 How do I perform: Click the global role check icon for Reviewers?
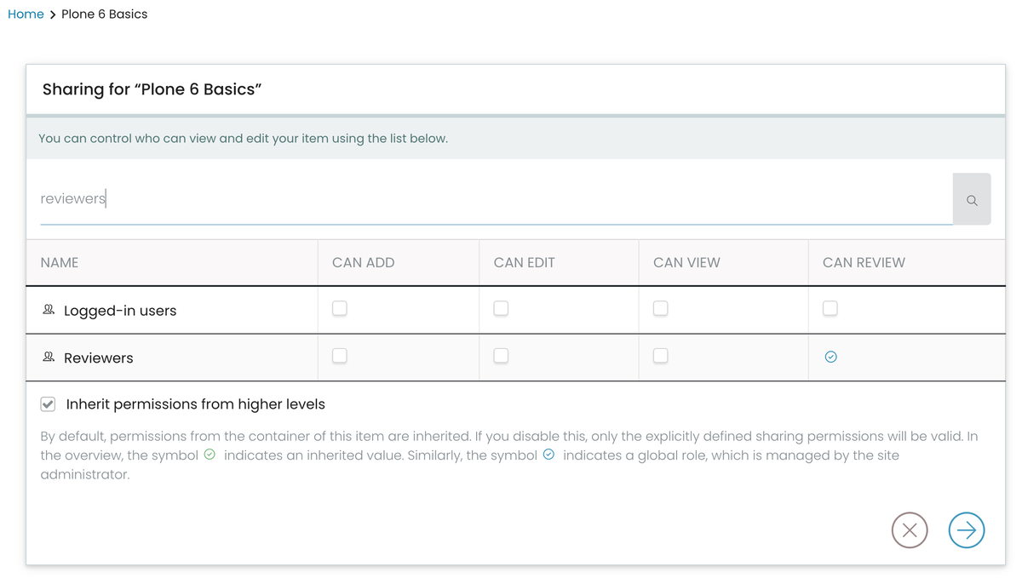coord(830,357)
